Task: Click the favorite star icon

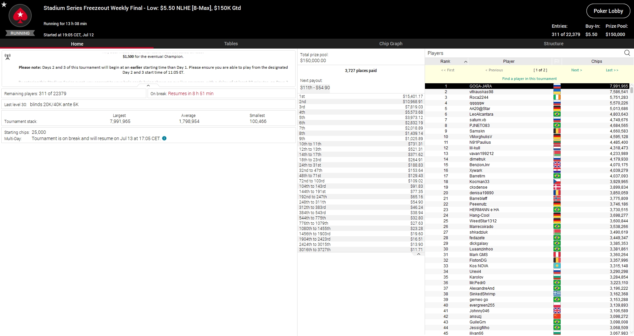Action: (x=4, y=5)
